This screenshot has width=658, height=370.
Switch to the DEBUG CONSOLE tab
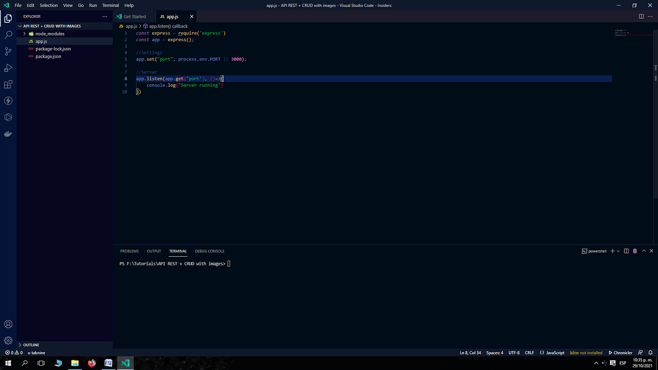pos(209,251)
